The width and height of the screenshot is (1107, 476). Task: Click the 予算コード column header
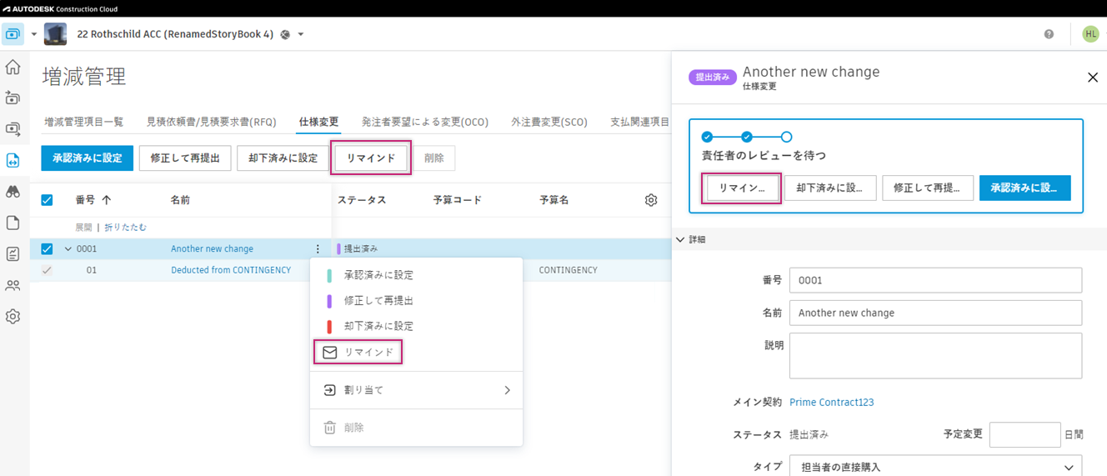tap(458, 200)
